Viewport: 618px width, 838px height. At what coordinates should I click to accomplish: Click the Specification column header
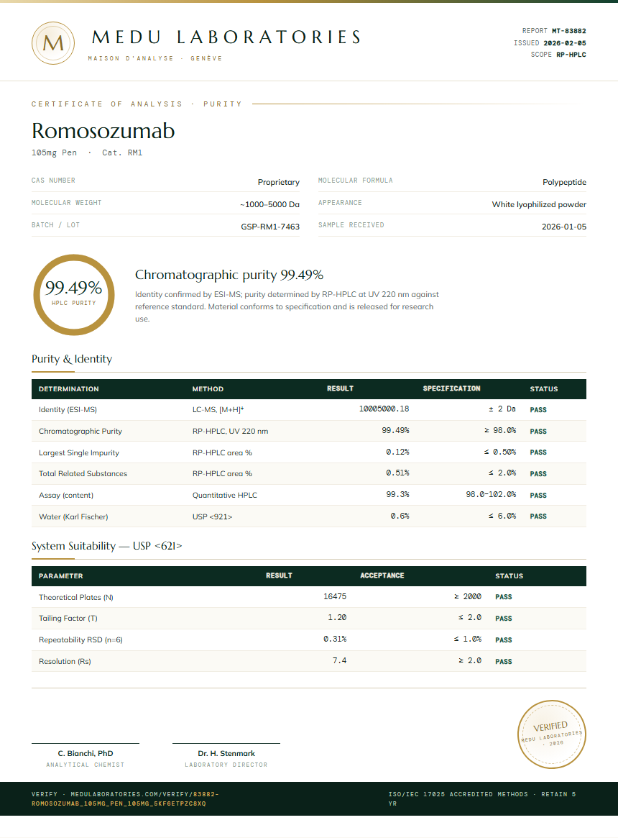[451, 388]
